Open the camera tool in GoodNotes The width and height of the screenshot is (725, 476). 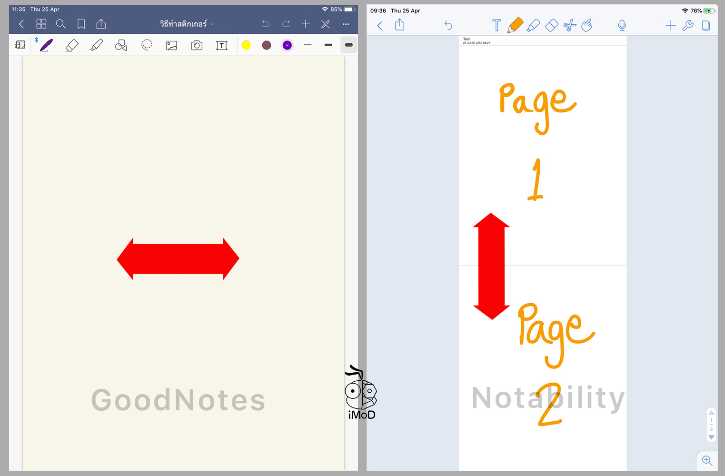(x=197, y=45)
